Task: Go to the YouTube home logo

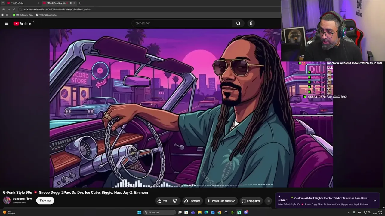Action: coord(22,23)
